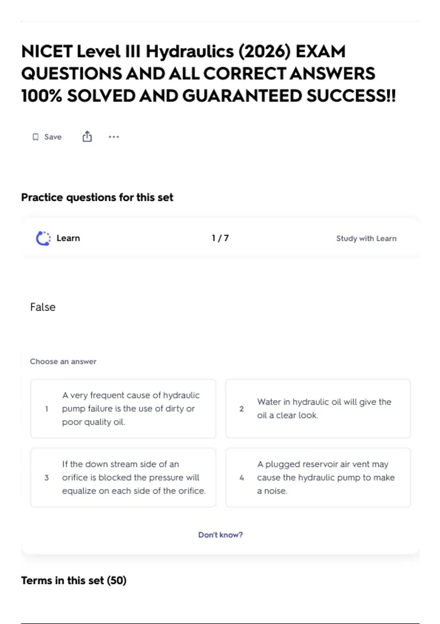The width and height of the screenshot is (440, 624).
Task: Open the three-dot more options menu
Action: point(114,137)
